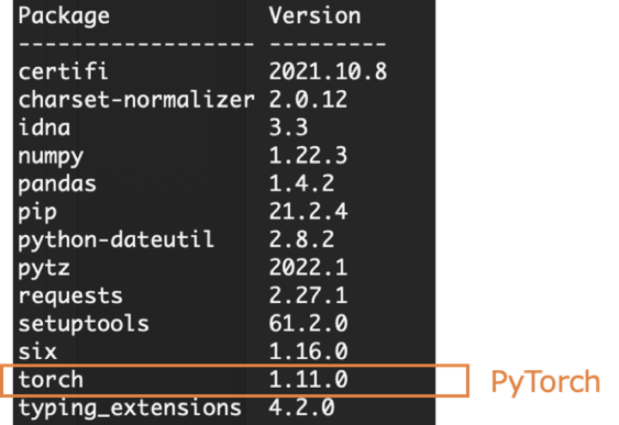
Task: Select the six package name
Action: 37,351
